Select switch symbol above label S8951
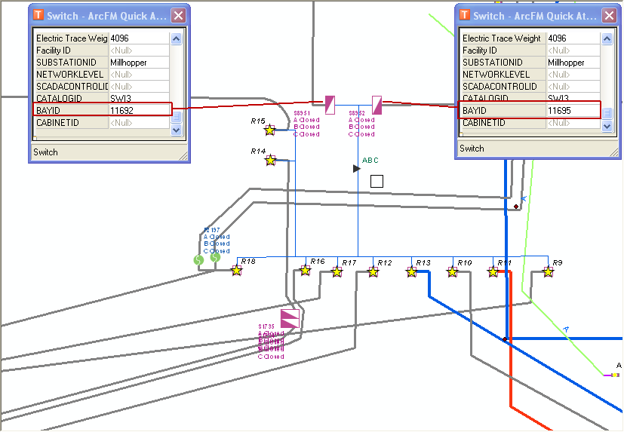The width and height of the screenshot is (624, 432). [330, 104]
